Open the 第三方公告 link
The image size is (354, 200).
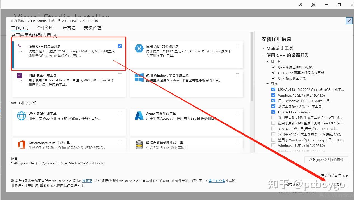(217, 181)
